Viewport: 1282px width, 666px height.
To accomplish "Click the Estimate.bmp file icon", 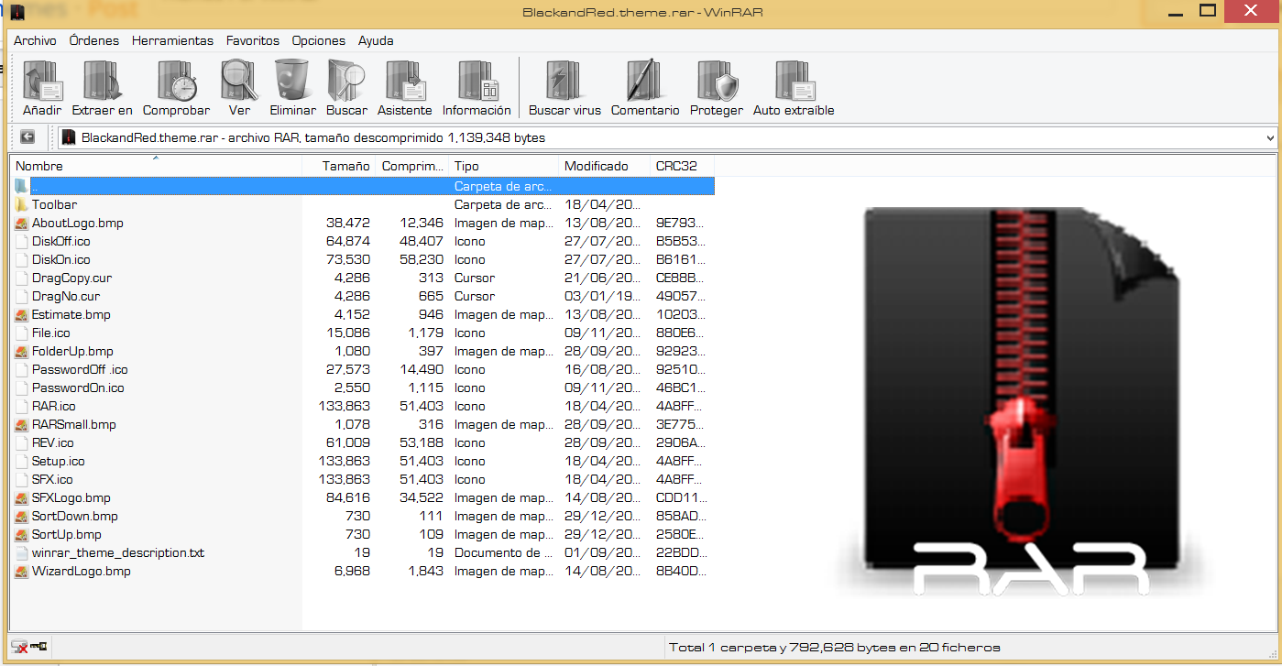I will click(21, 314).
